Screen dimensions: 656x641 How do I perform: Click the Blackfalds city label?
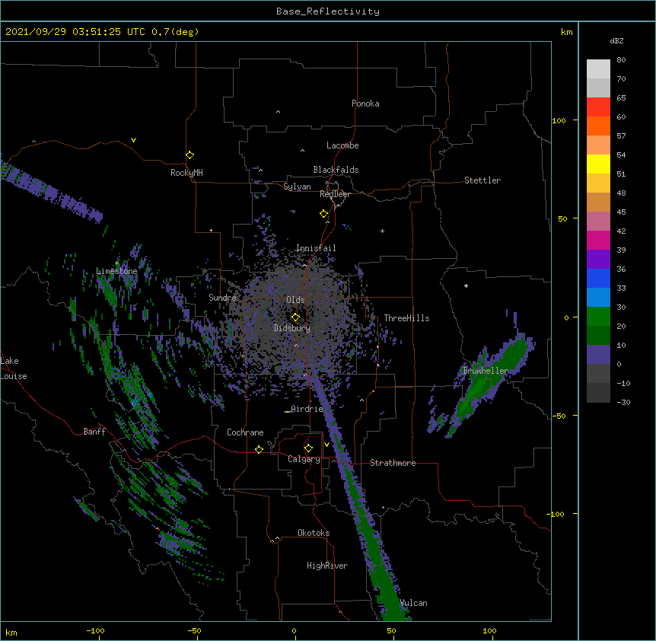click(336, 170)
